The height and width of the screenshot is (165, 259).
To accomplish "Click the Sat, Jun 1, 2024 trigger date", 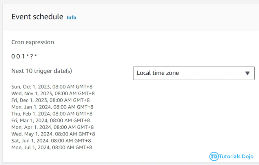I will point(51,141).
